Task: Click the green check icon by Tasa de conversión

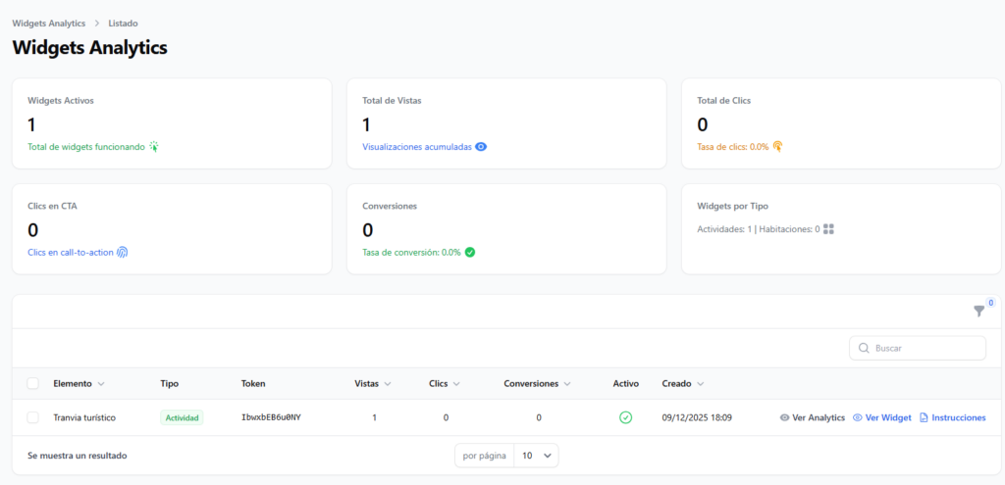Action: click(470, 252)
